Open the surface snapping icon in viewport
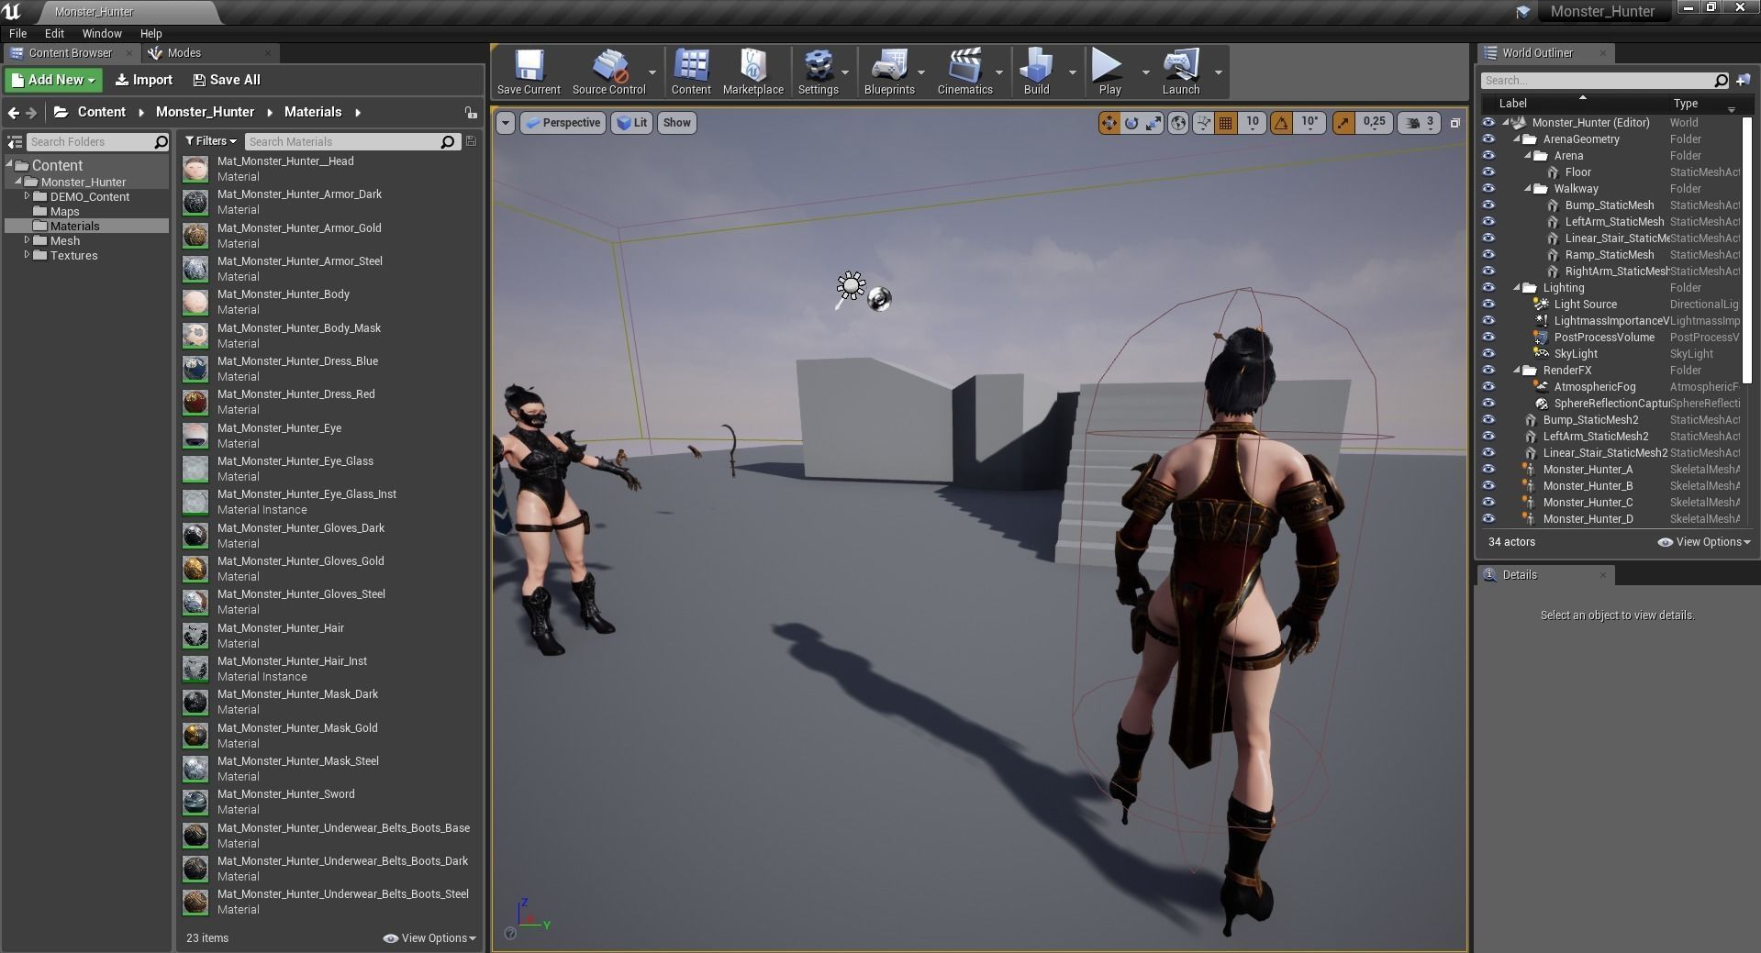The image size is (1761, 953). coord(1202,123)
